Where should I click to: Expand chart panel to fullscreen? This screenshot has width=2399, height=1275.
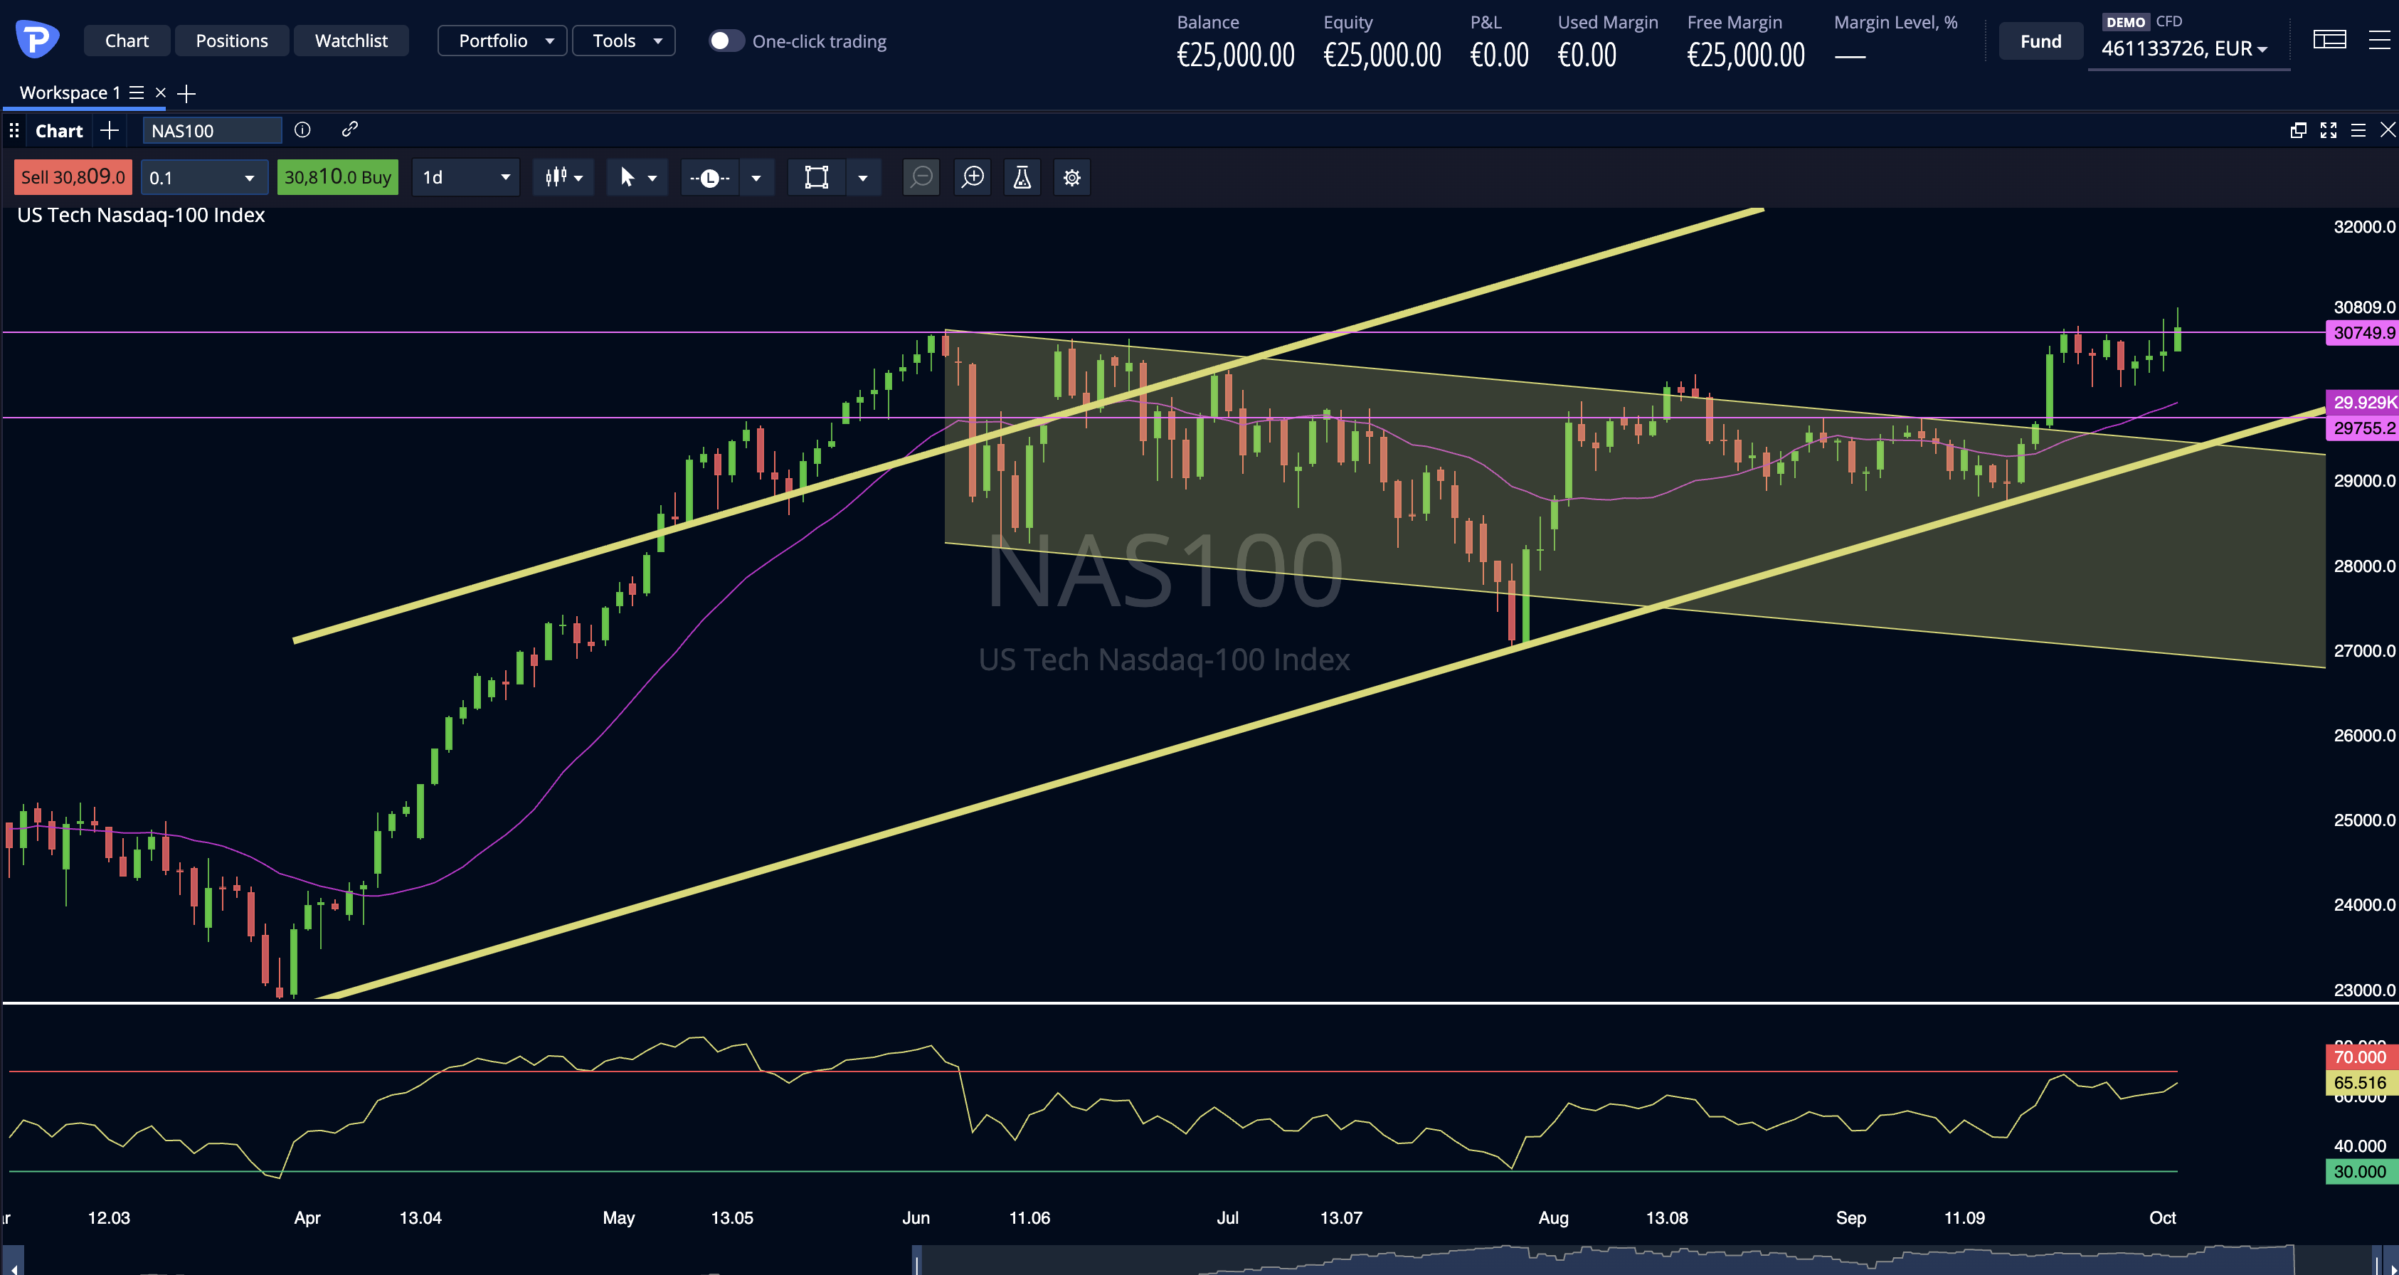[x=2329, y=130]
